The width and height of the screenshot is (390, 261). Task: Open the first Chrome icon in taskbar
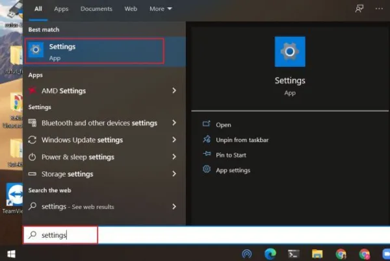(341, 255)
